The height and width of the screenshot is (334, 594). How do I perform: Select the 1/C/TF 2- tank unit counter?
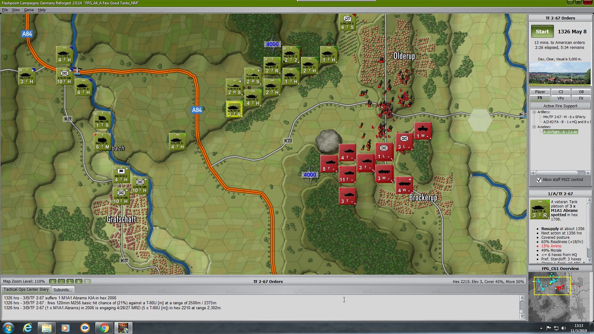click(84, 87)
